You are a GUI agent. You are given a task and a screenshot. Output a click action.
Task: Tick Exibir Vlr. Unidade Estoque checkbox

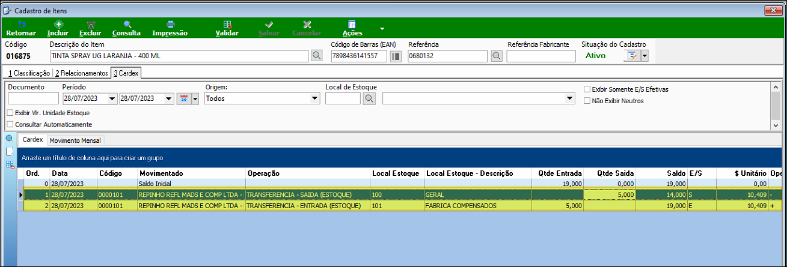tap(10, 113)
